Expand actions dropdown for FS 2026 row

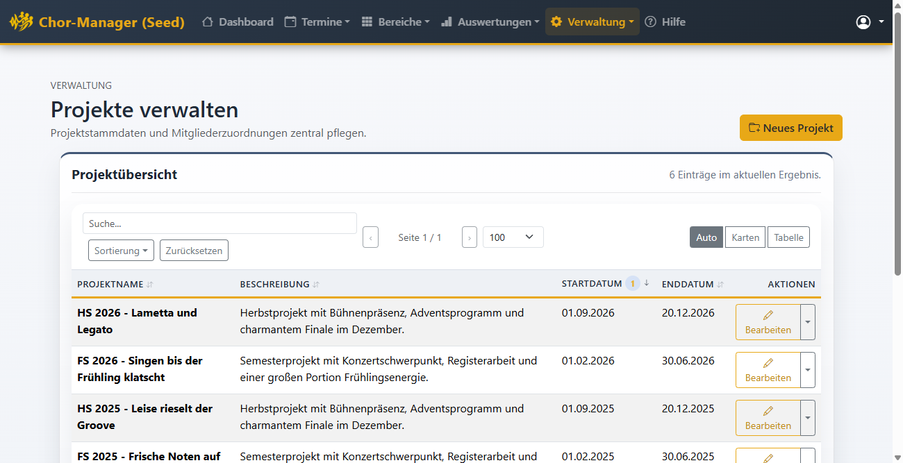pos(808,370)
